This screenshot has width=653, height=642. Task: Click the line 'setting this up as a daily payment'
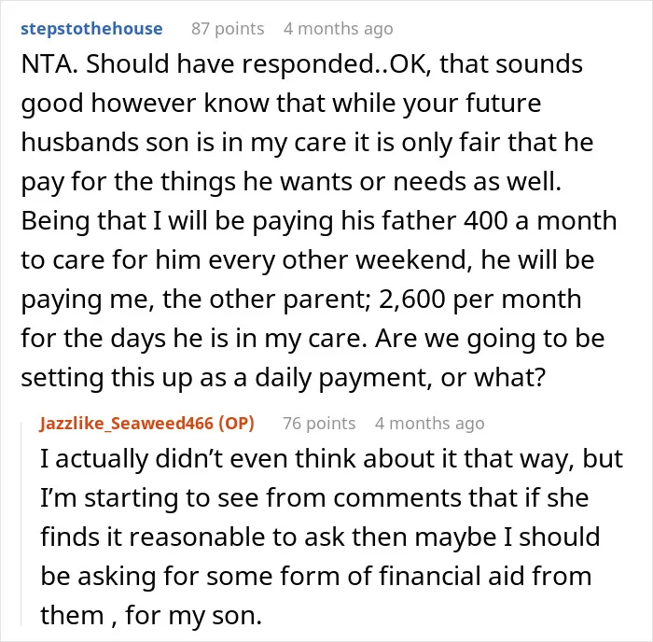coord(284,378)
